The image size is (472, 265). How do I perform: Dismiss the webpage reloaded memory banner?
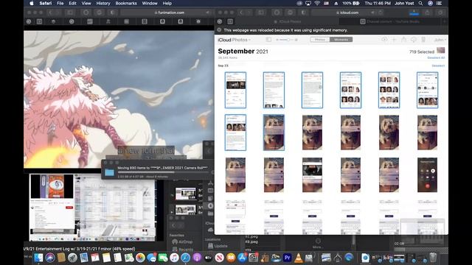[219, 30]
